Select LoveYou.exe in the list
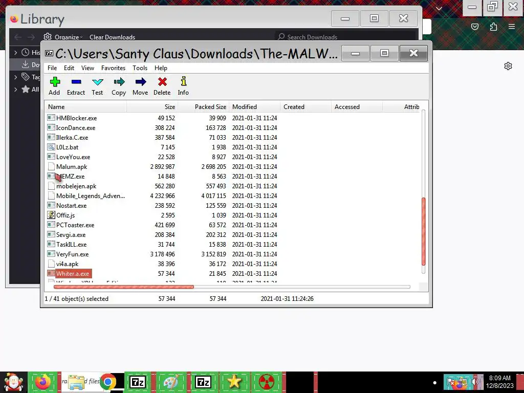 (x=73, y=157)
